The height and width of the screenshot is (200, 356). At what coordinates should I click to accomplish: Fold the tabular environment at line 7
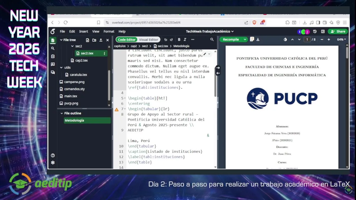coord(125,109)
